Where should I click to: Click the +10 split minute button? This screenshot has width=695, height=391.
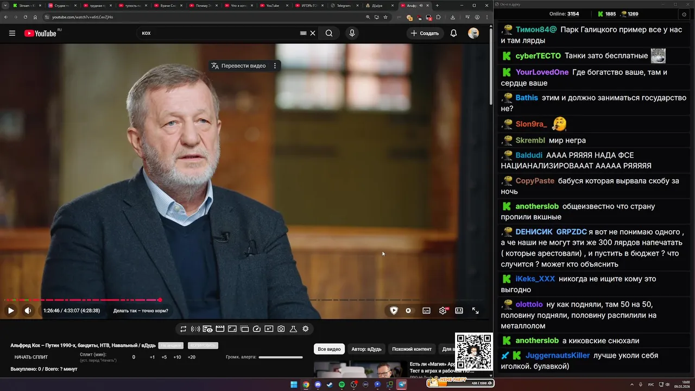point(177,357)
